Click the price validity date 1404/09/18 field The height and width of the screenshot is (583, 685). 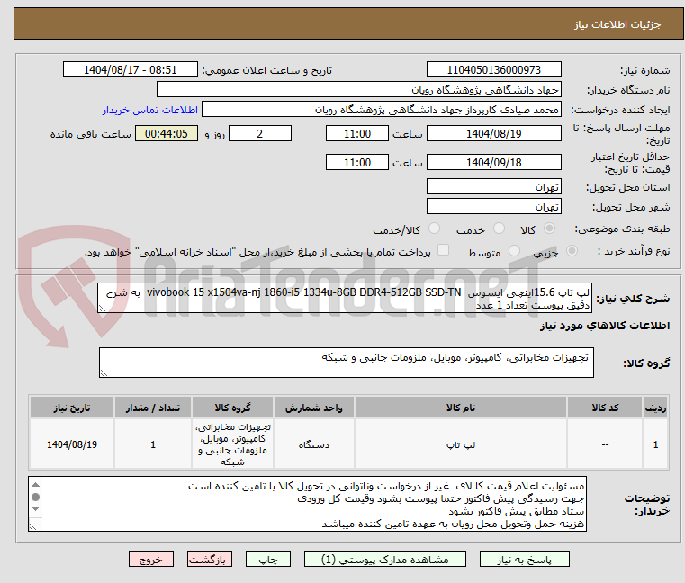(x=494, y=163)
